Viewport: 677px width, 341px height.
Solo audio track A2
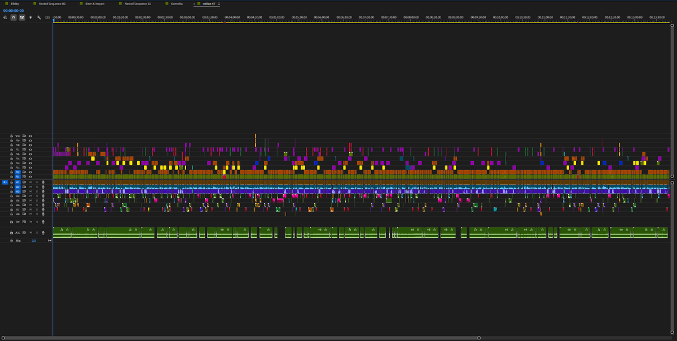pos(37,187)
